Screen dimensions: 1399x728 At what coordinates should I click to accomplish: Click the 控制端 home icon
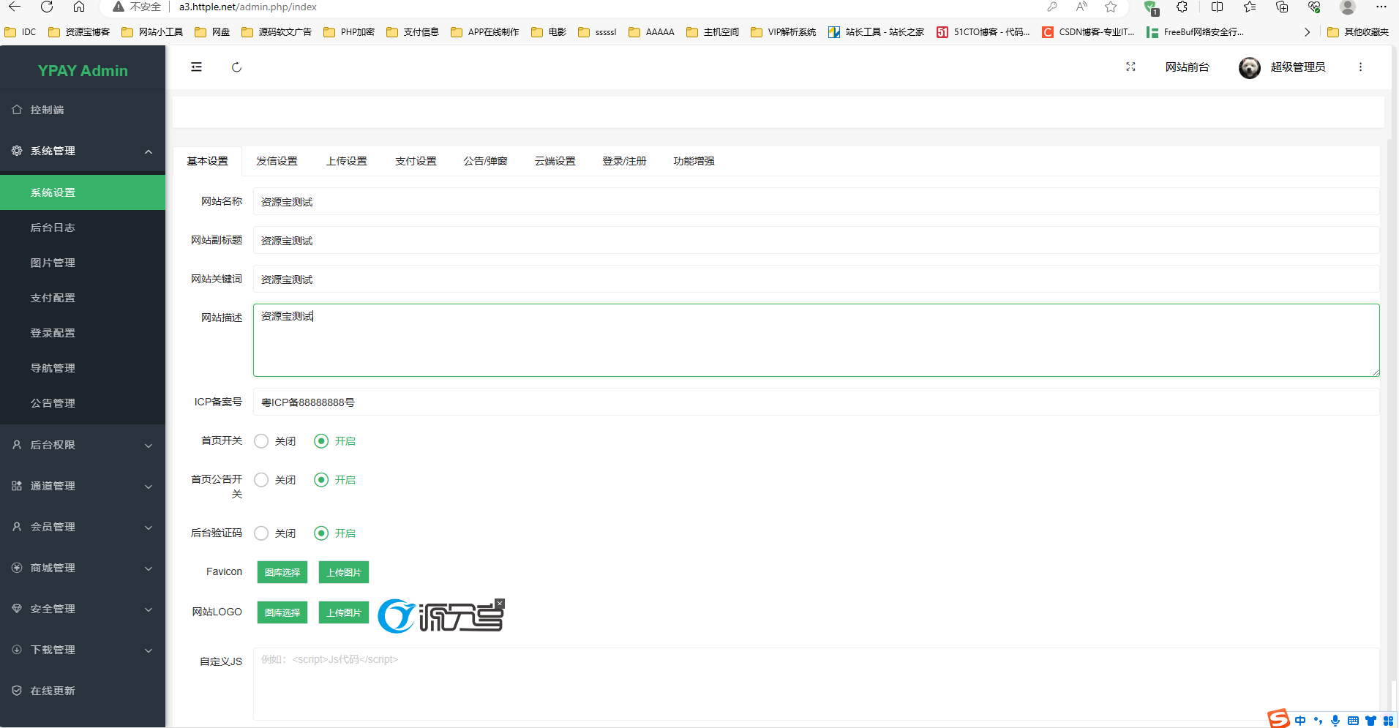point(17,110)
